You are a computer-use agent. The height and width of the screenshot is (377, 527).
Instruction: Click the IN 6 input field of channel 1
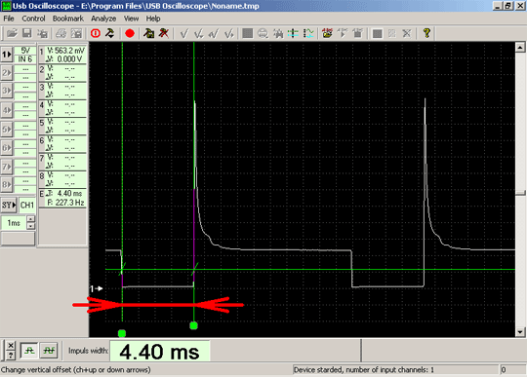(25, 59)
